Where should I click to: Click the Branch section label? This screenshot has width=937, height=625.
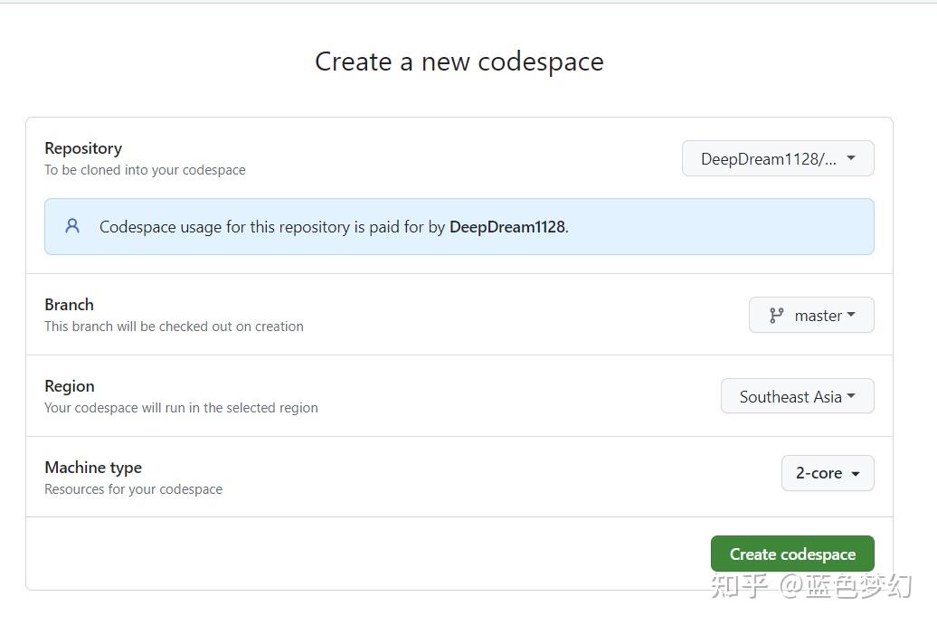point(69,305)
